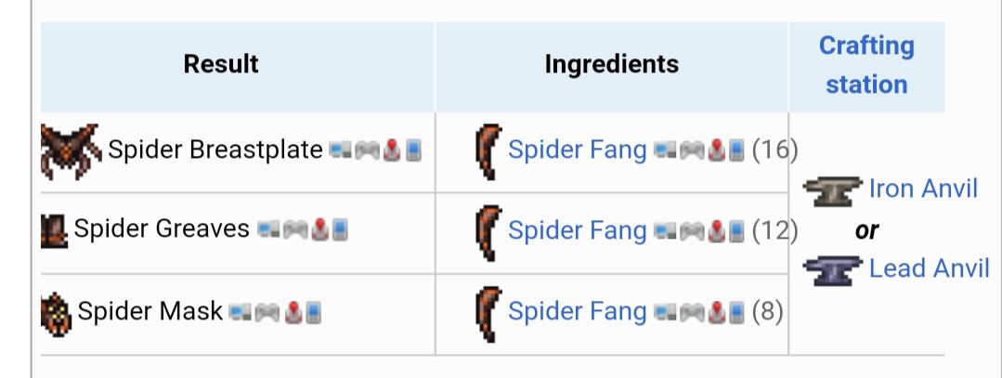Click the Spider Fang icon in the Greaves row

point(488,229)
